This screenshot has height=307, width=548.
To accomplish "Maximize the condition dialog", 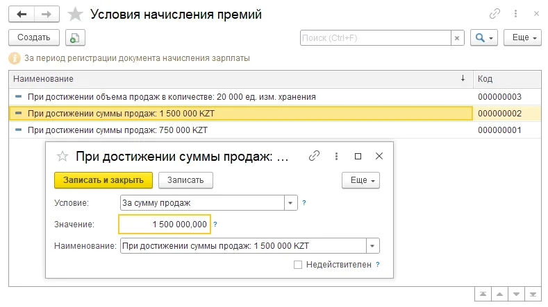I will (x=358, y=157).
